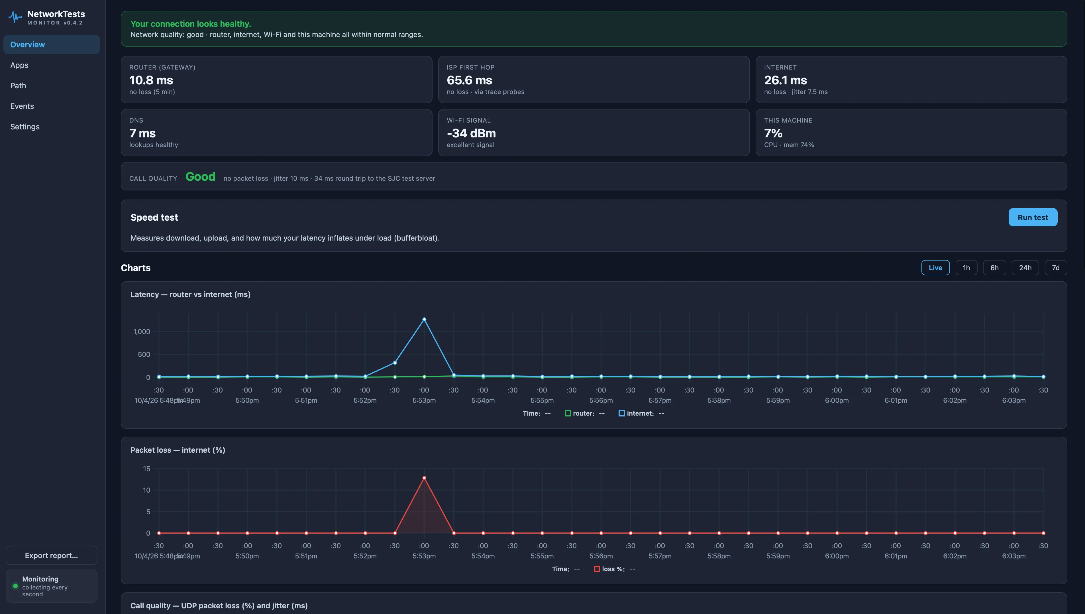Open the Events page

coord(51,106)
